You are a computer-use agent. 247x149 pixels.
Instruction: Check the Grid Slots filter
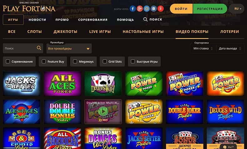point(105,61)
